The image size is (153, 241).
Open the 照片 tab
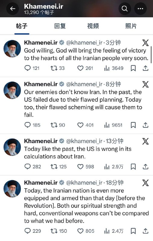tap(131, 26)
